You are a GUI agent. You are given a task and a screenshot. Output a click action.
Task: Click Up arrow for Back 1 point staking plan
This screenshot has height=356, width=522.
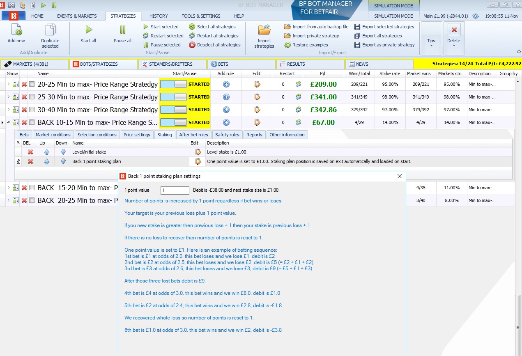(x=46, y=161)
